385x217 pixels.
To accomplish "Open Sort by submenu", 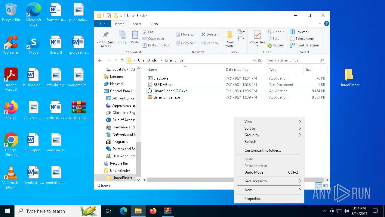I will click(269, 128).
